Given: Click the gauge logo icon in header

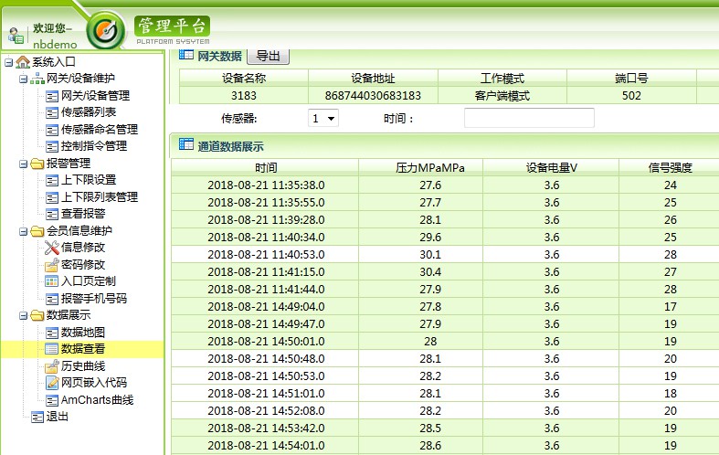Looking at the screenshot, I should (106, 31).
